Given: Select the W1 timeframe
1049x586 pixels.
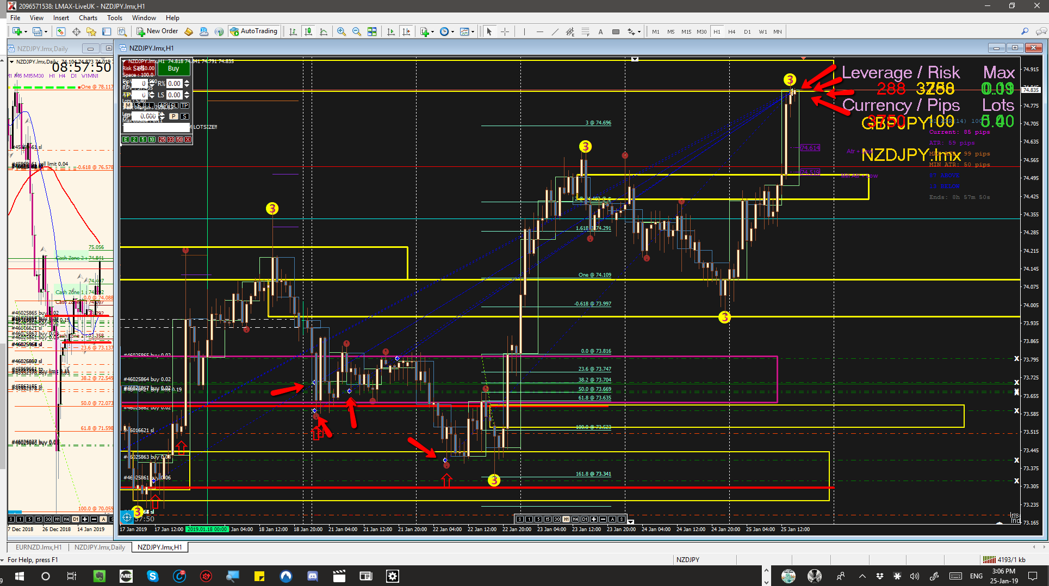Looking at the screenshot, I should pyautogui.click(x=763, y=32).
